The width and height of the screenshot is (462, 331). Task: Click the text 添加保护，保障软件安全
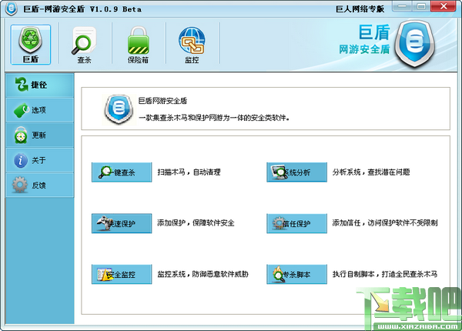point(196,223)
